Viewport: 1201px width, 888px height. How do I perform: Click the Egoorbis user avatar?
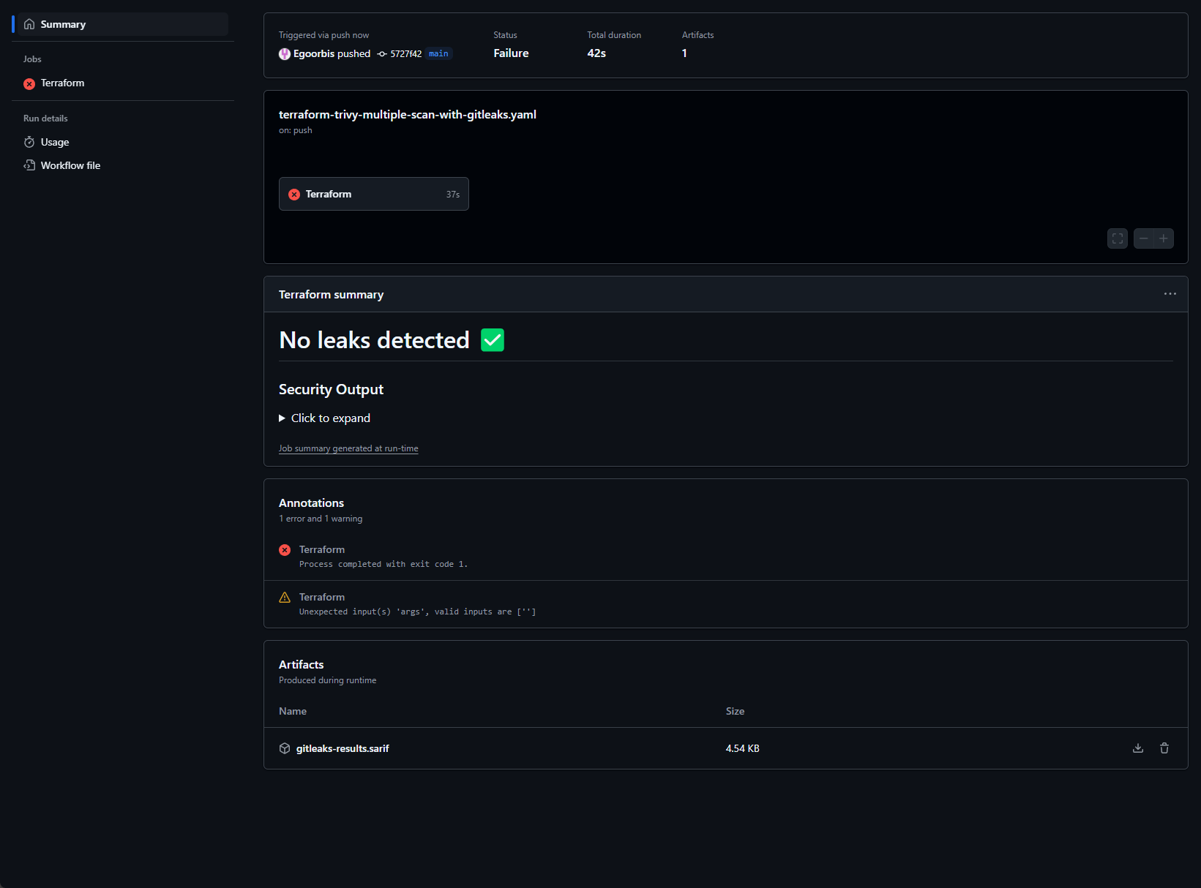tap(285, 53)
